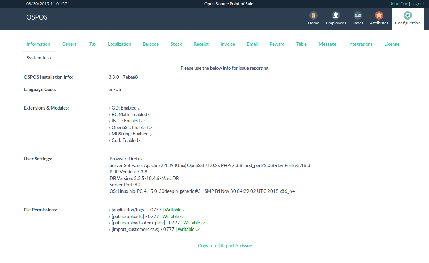Click the OSPOS logo
Screen dimensions: 429x263
coord(37,17)
